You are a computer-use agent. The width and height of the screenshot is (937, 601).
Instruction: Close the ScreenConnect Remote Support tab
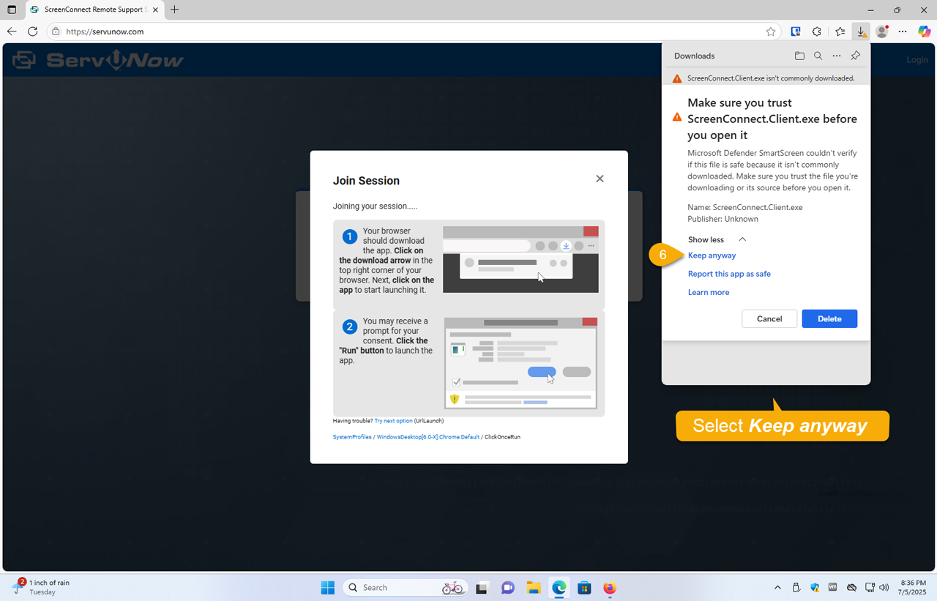point(155,10)
